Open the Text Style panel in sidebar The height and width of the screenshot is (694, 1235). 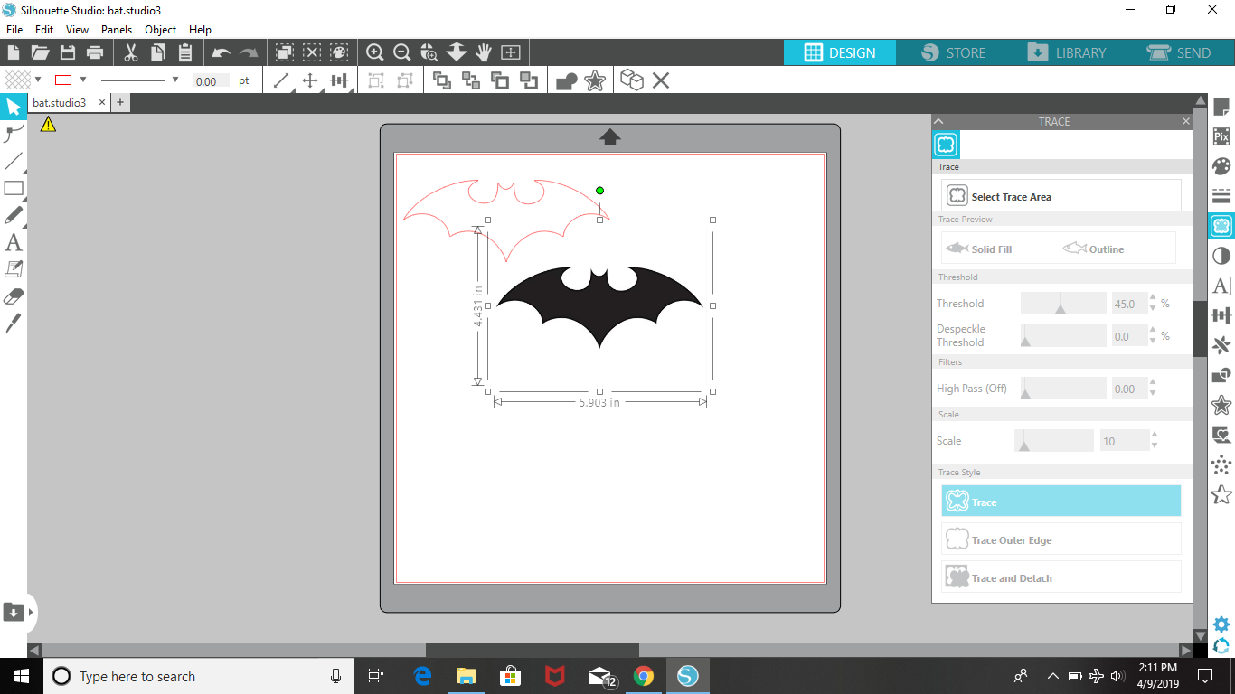[x=1221, y=286]
